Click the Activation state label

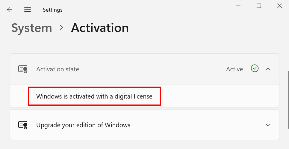tap(58, 69)
